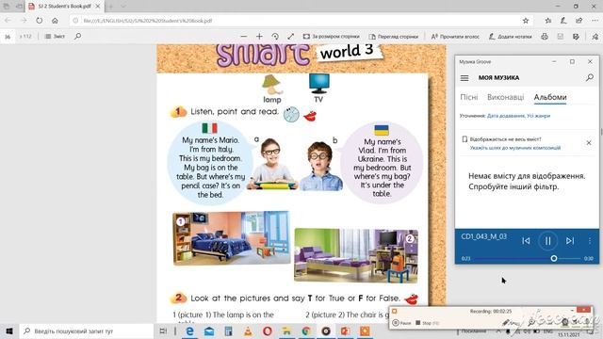Pause the screen recording
This screenshot has width=603, height=339.
pos(401,323)
